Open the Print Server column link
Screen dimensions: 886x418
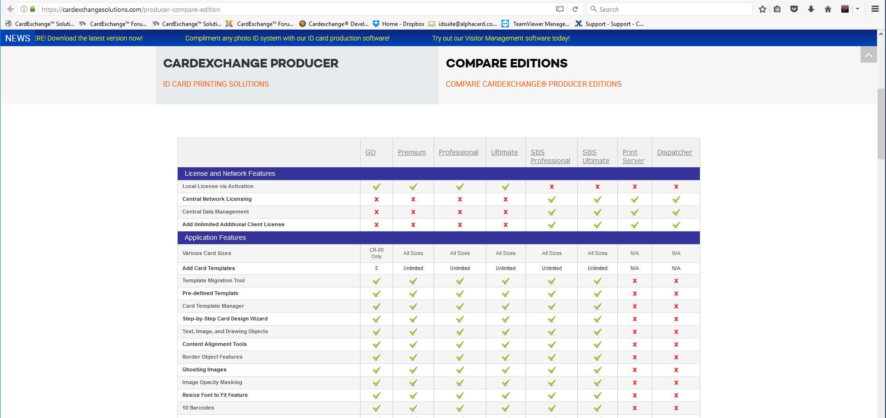coord(633,156)
